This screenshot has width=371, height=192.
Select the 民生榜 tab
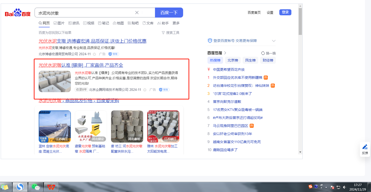pos(250,60)
